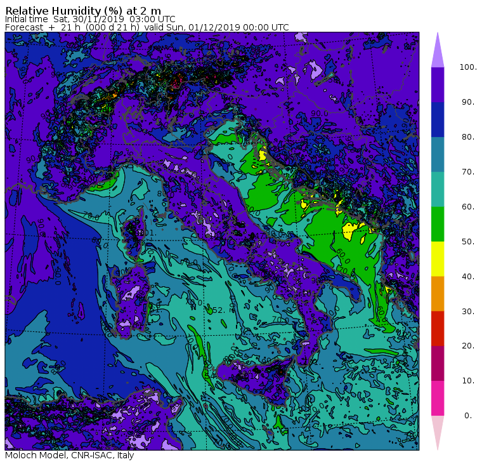Click the '0.' colorbar label
This screenshot has width=482, height=464.
tap(468, 416)
